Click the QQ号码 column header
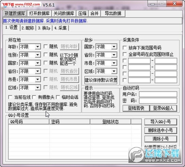185x167 pixels. pos(29,122)
